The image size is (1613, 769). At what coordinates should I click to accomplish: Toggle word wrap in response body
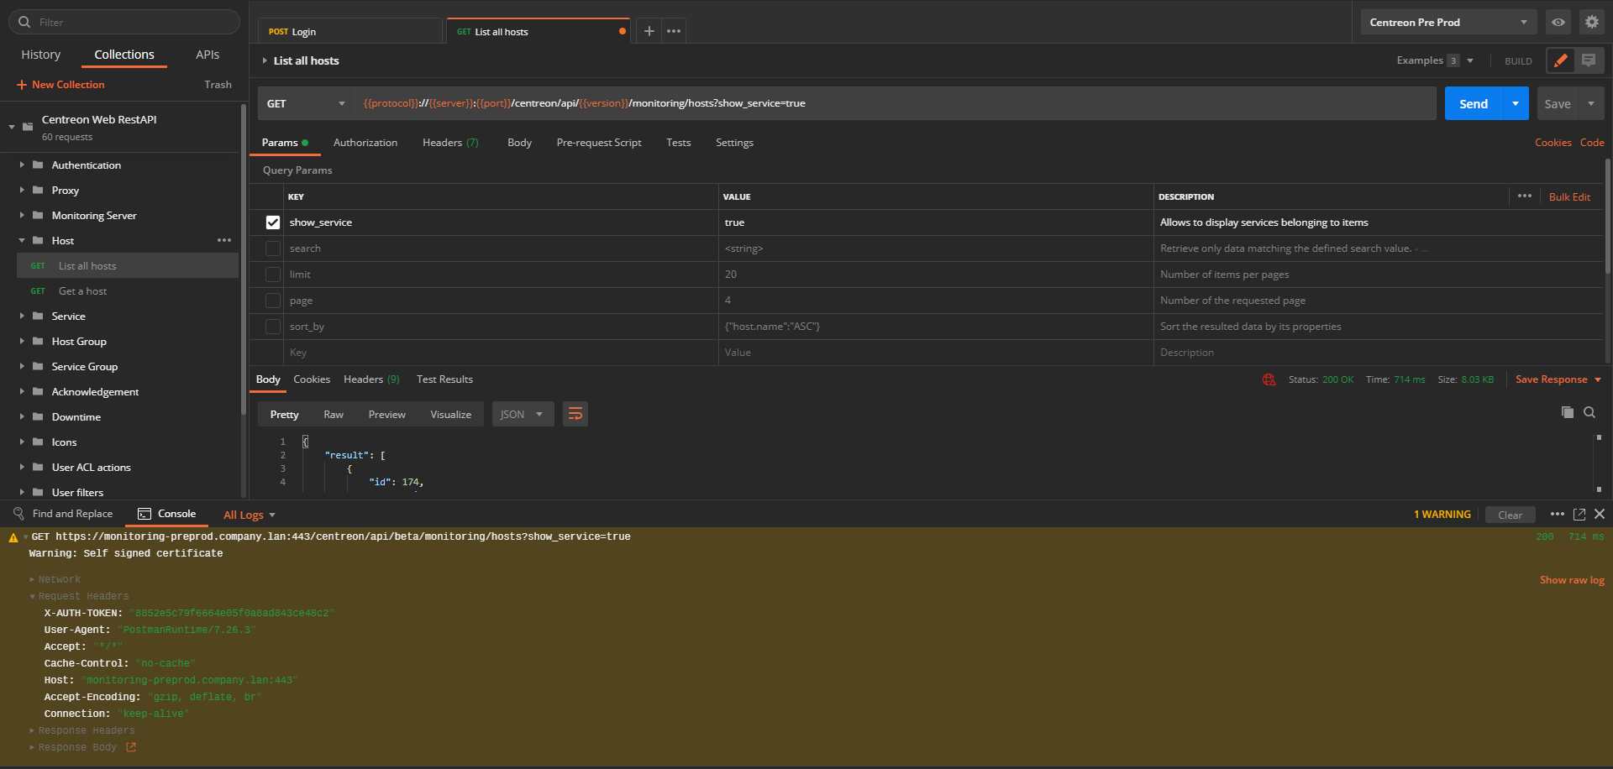pyautogui.click(x=575, y=414)
